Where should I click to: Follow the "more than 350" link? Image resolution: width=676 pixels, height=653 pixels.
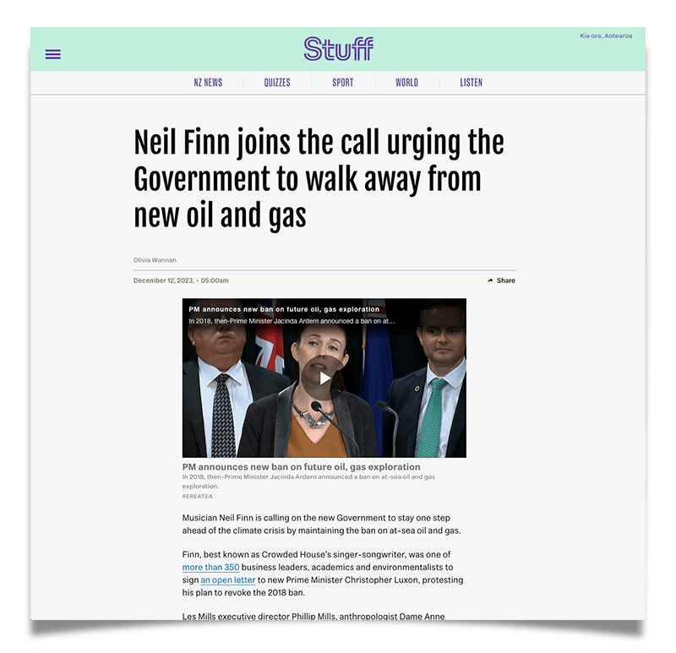point(210,567)
